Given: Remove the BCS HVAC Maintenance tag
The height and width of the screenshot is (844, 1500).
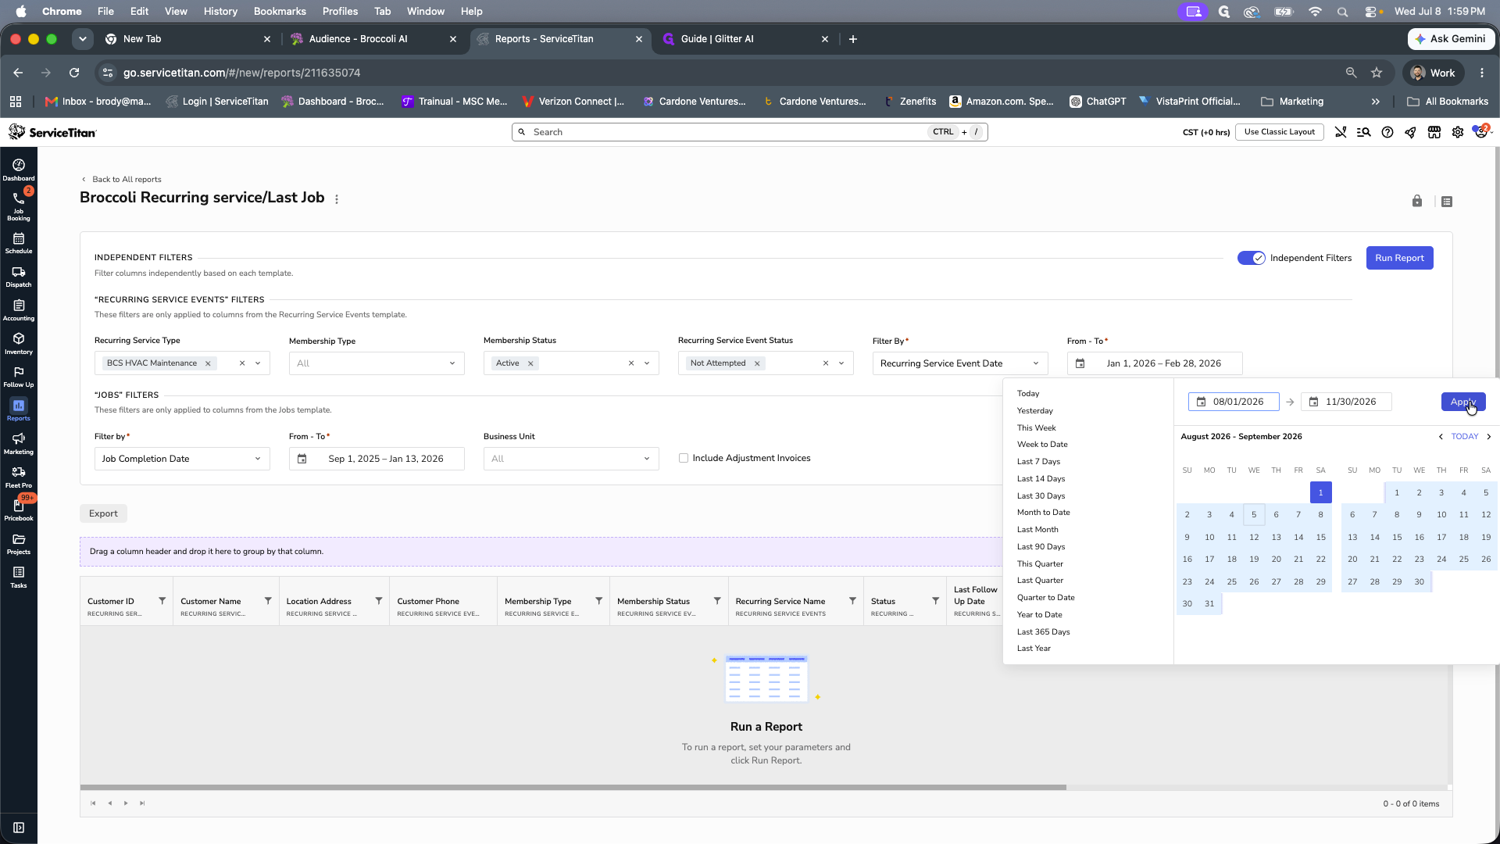Looking at the screenshot, I should [208, 363].
